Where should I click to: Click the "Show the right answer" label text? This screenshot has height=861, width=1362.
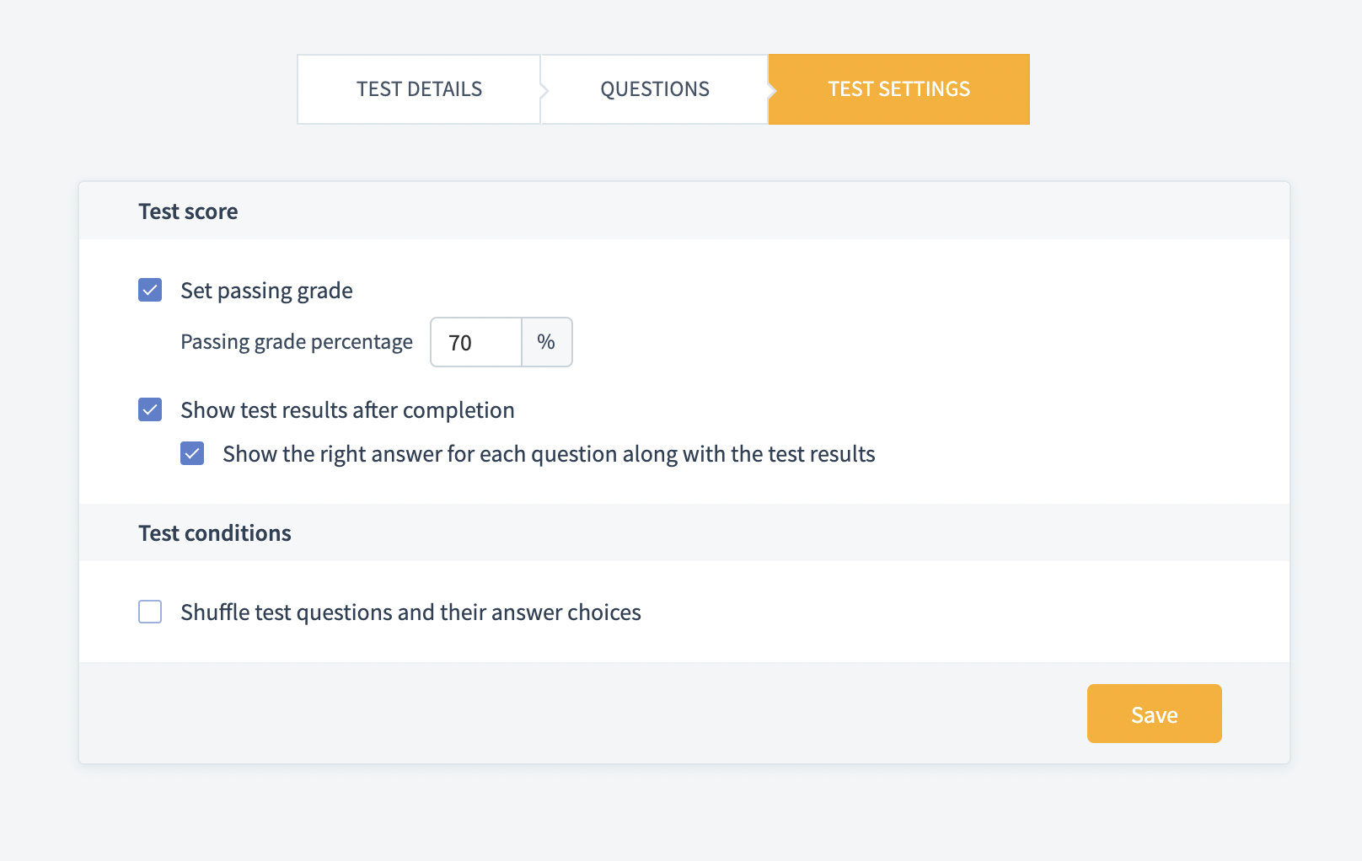click(549, 454)
